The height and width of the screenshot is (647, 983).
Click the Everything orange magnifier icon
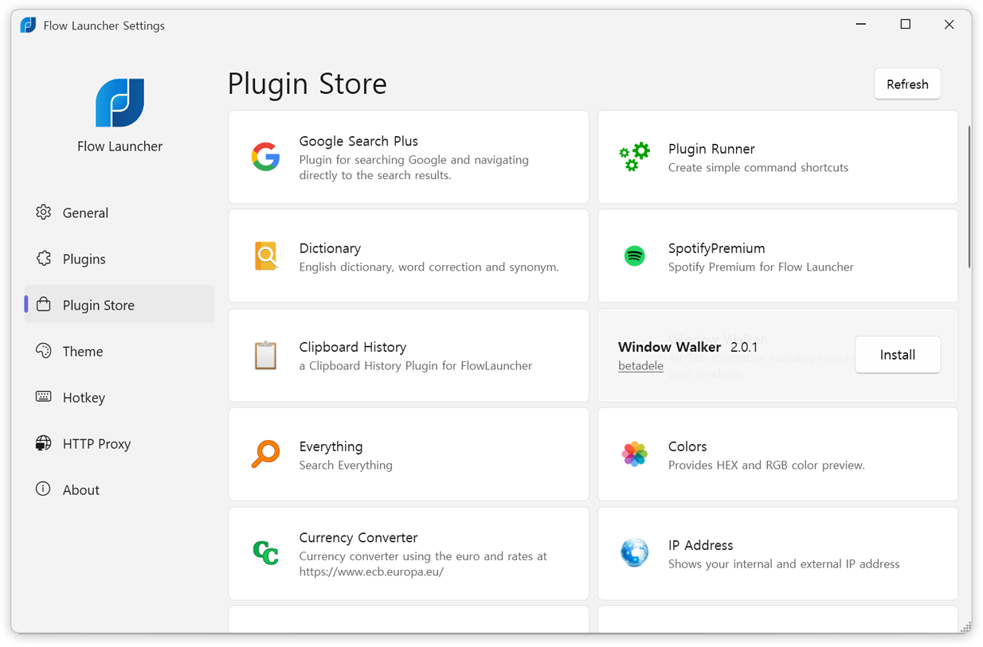coord(265,454)
